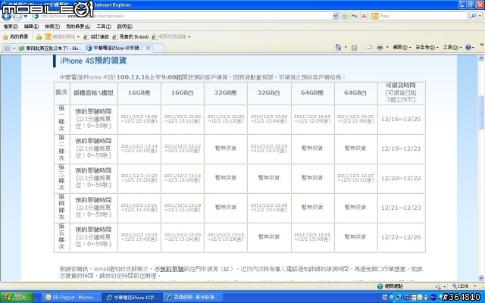
Task: Click the Home icon in command bar
Action: click(x=339, y=47)
